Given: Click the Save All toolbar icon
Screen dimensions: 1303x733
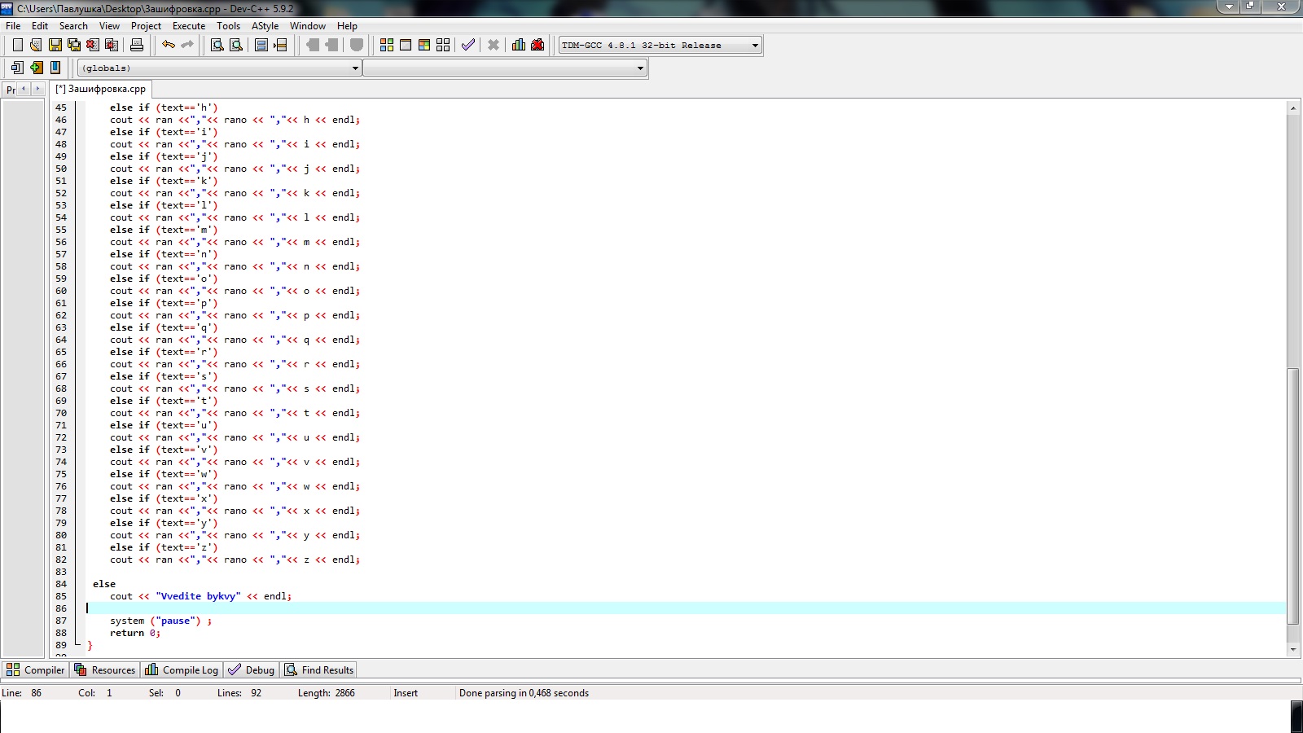Looking at the screenshot, I should (73, 45).
